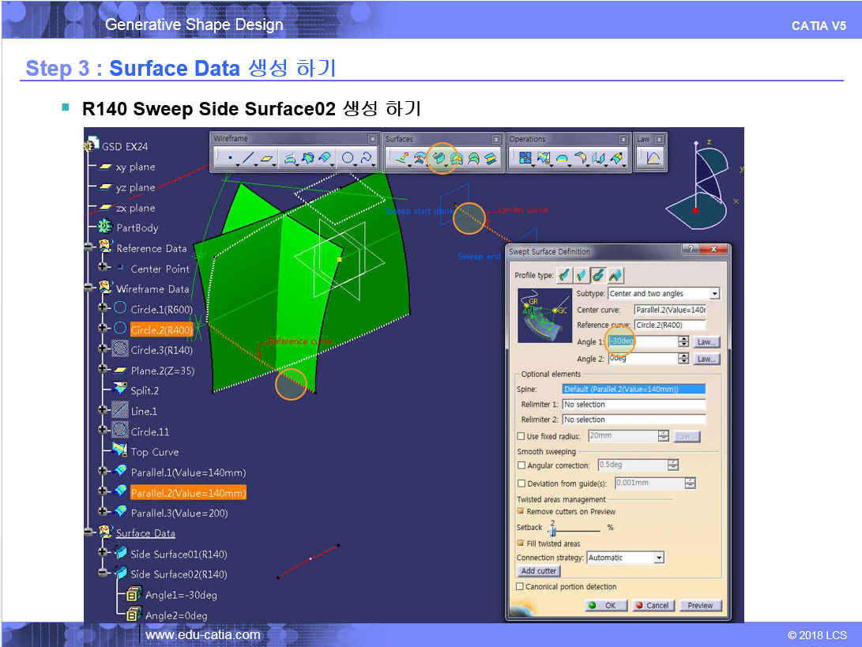This screenshot has height=647, width=862.
Task: Select the Sweep tool in Surfaces toolbar
Action: [439, 159]
